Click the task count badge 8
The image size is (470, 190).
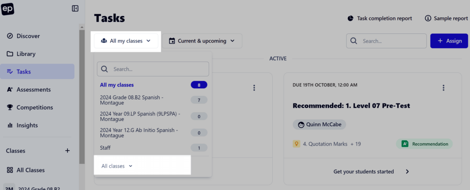click(x=199, y=85)
